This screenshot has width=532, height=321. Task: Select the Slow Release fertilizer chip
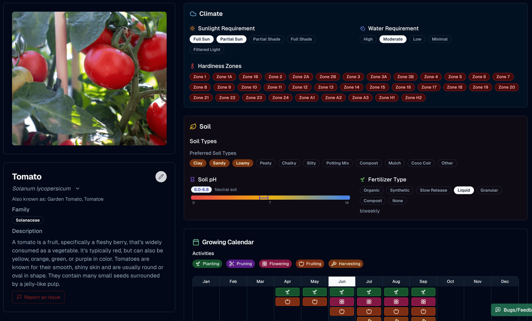[x=434, y=190]
